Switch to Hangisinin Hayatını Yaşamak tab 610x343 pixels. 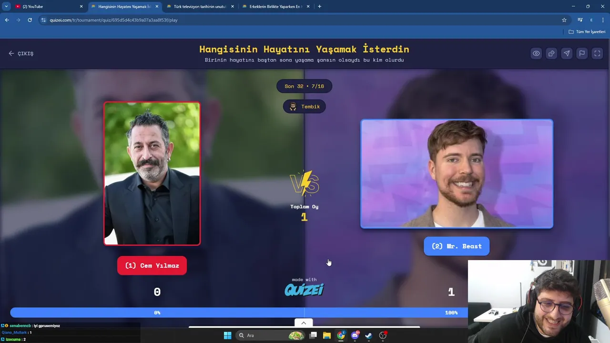pyautogui.click(x=124, y=7)
